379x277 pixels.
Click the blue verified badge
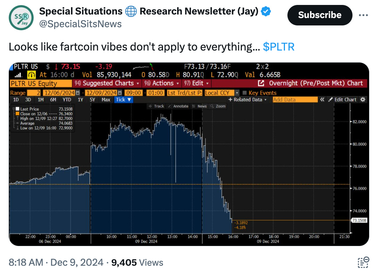point(266,11)
